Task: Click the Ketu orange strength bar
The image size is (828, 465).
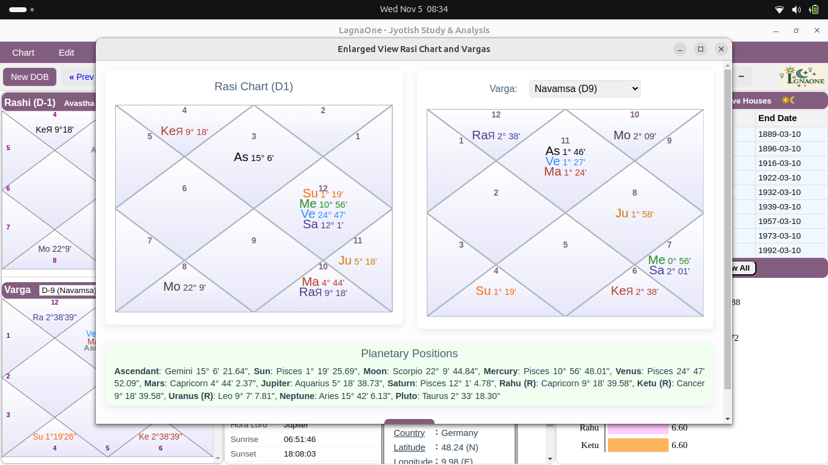Action: [x=638, y=445]
